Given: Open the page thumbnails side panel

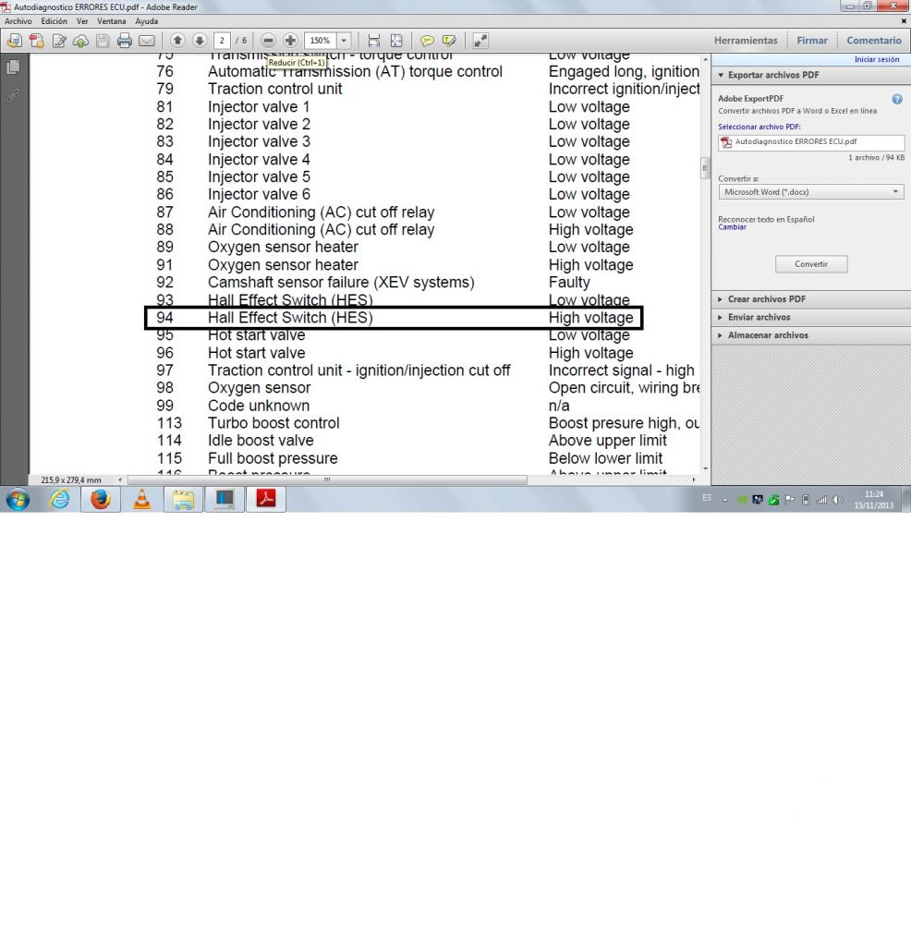Looking at the screenshot, I should click(x=14, y=67).
